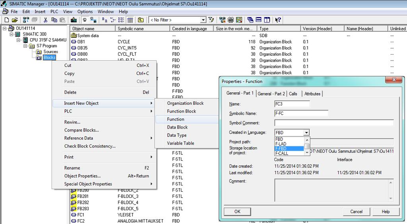The width and height of the screenshot is (407, 224).
Task: Click OK in Properties dialog
Action: 237,212
